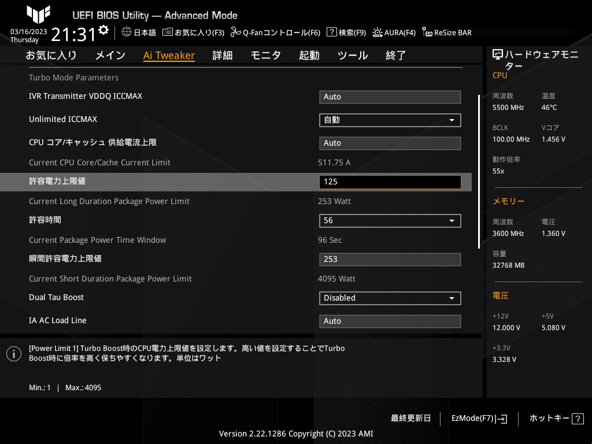
Task: Open favorites list icon お気に入り(F3)
Action: click(168, 32)
